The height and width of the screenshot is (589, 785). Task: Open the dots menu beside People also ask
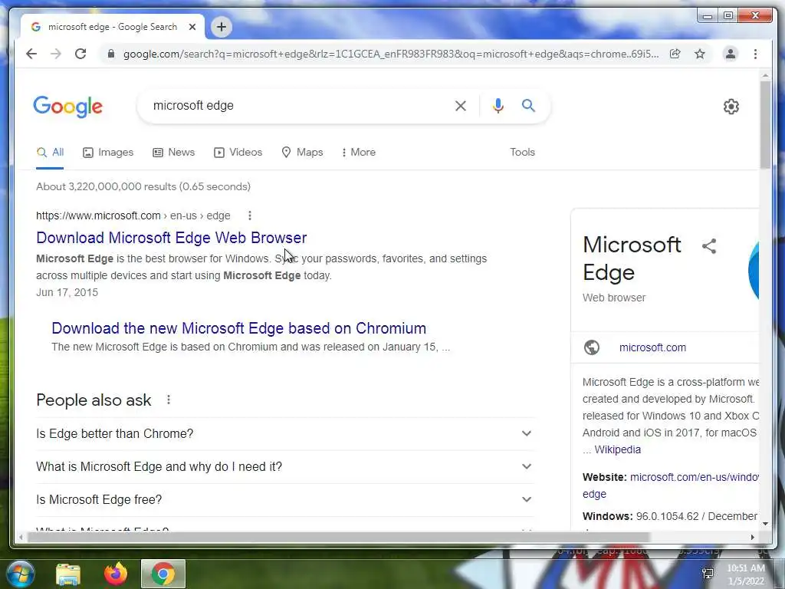(x=169, y=400)
